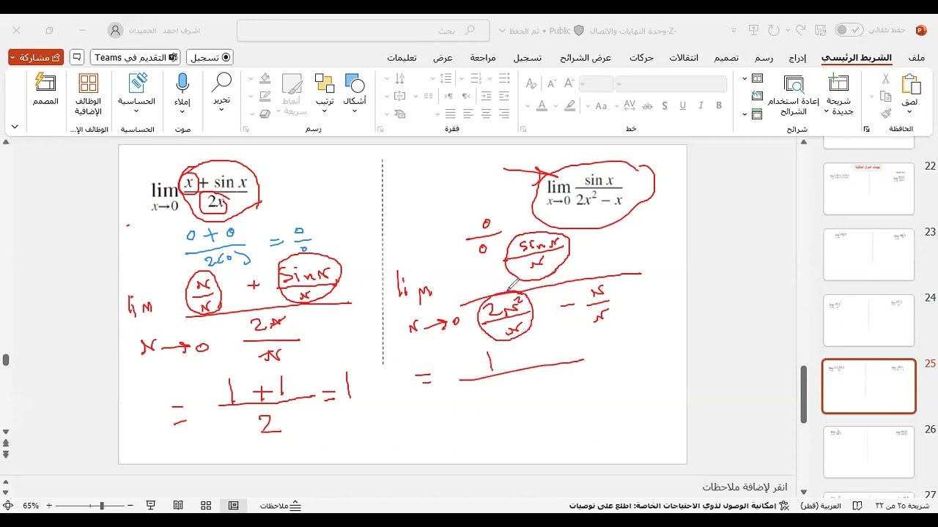Viewport: 938px width, 527px height.
Task: Toggle Bold formatting
Action: click(719, 106)
